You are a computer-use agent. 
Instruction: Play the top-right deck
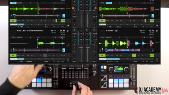(102, 21)
